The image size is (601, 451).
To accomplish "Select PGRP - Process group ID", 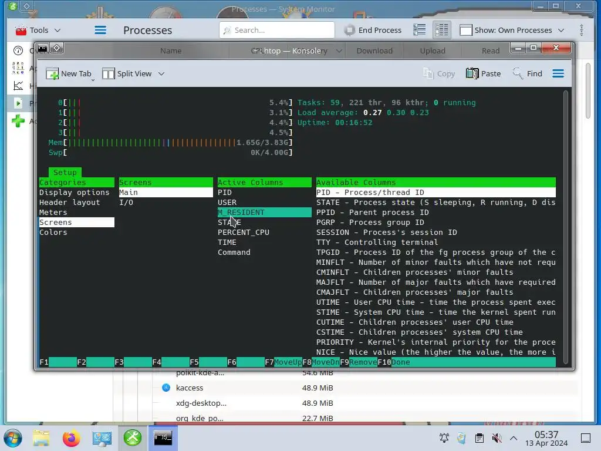I will 370,223.
